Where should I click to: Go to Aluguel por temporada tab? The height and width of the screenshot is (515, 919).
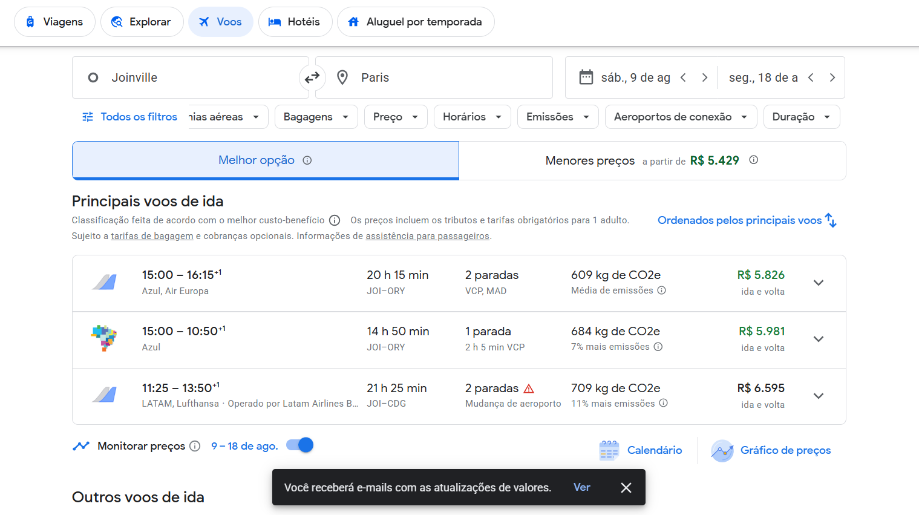coord(416,22)
